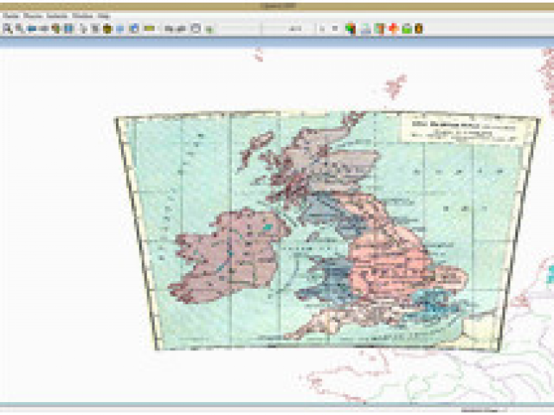Click the blue globe toolbar icon
Viewport: 554px width, 415px height.
[134, 29]
